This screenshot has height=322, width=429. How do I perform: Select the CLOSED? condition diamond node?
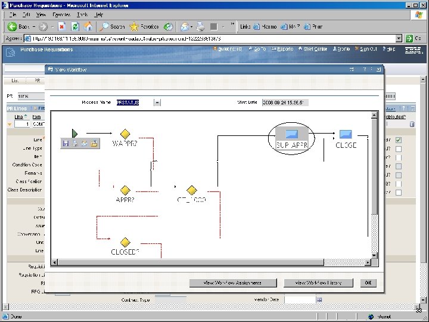(125, 242)
